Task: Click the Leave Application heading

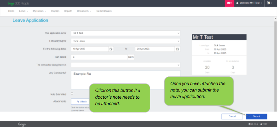Action: point(30,20)
